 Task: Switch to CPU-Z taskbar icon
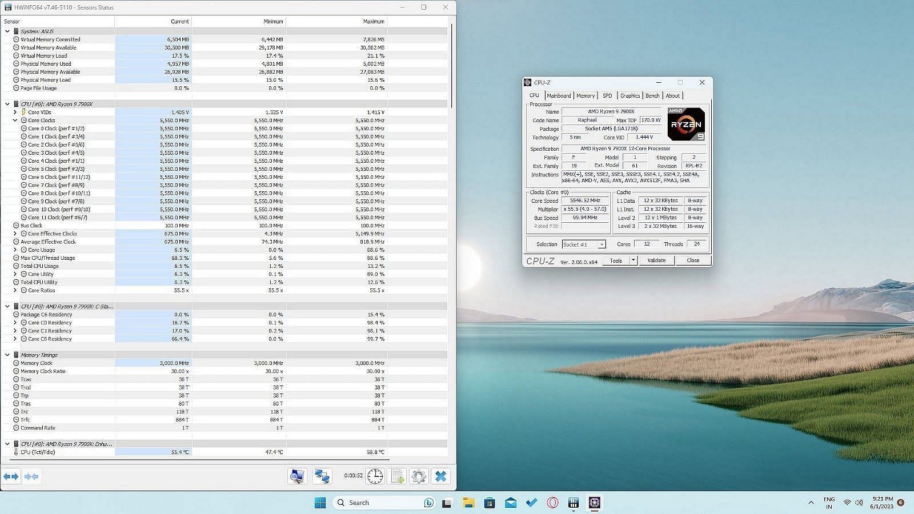tap(595, 503)
